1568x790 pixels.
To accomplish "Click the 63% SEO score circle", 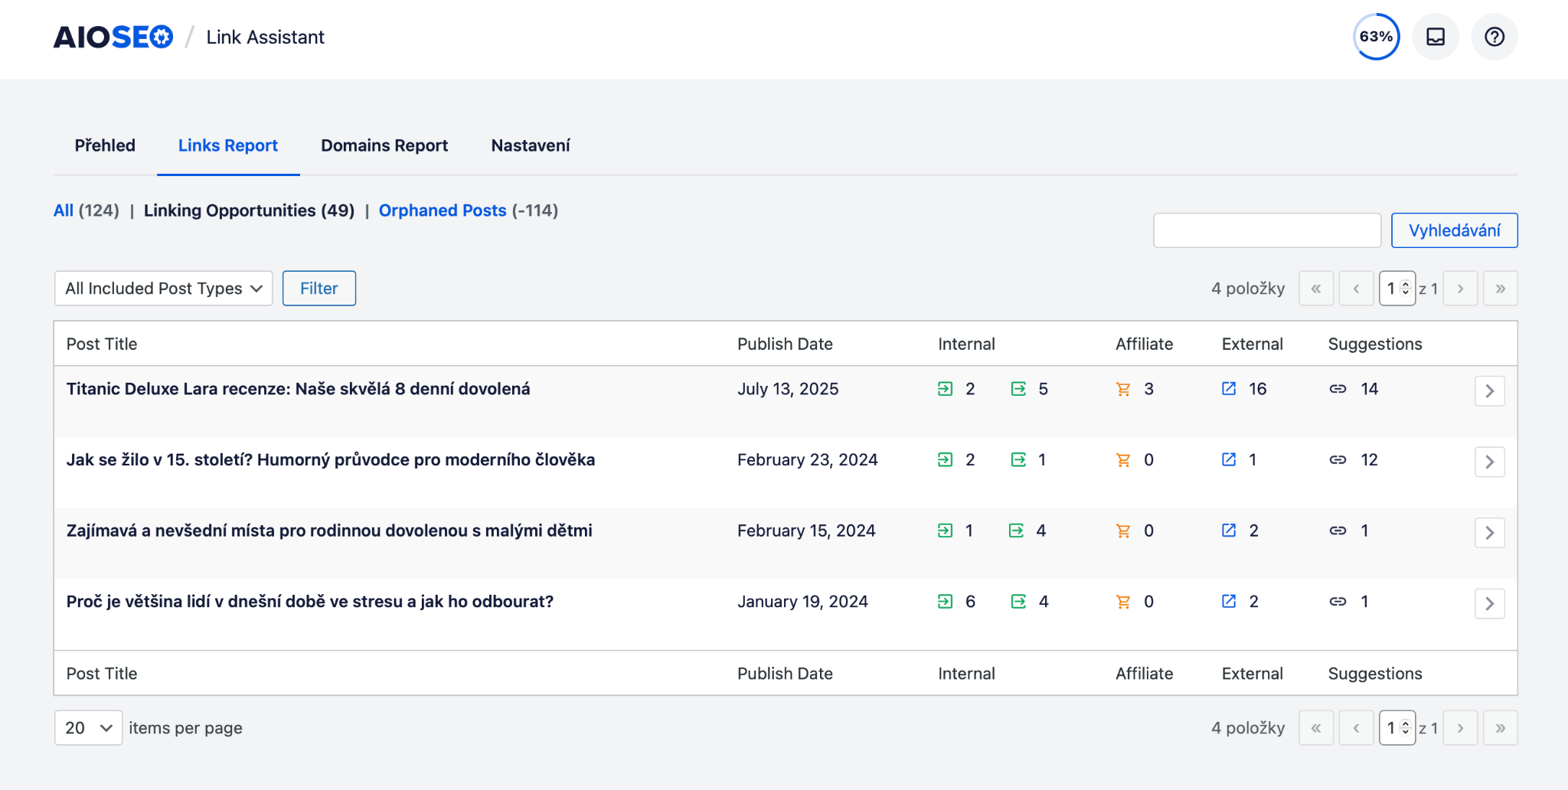I will 1376,37.
